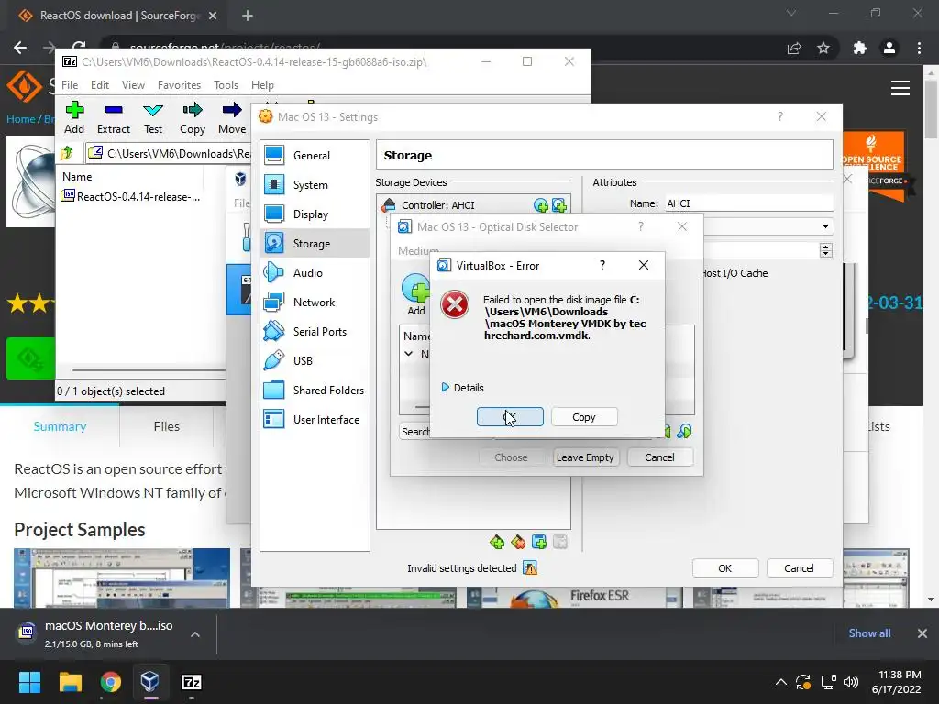Open the 7-Zip Tools menu
The image size is (939, 704).
226,85
